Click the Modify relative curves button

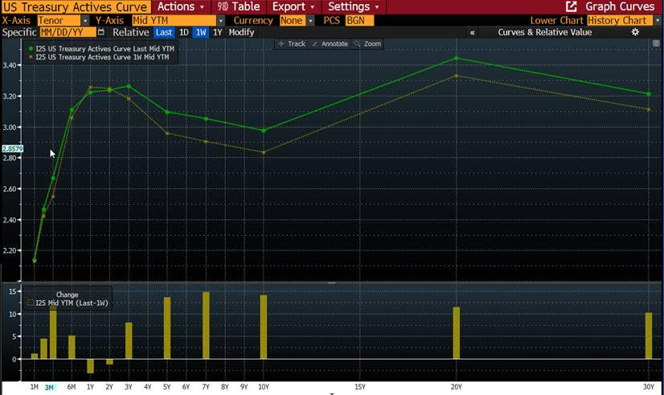(x=241, y=32)
